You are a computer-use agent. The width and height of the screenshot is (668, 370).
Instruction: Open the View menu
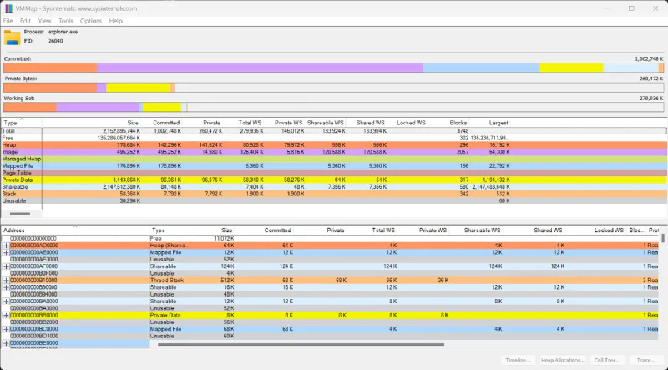(x=44, y=21)
